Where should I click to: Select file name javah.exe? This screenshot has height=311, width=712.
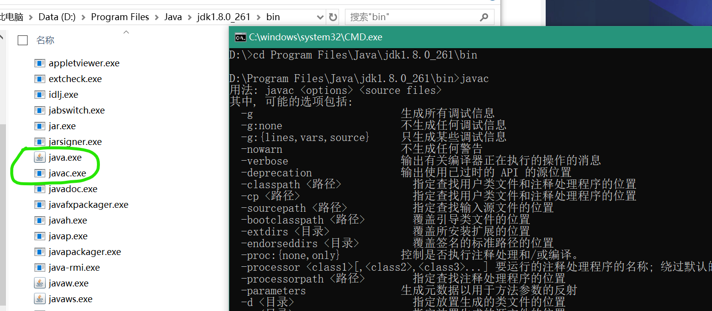tap(68, 220)
